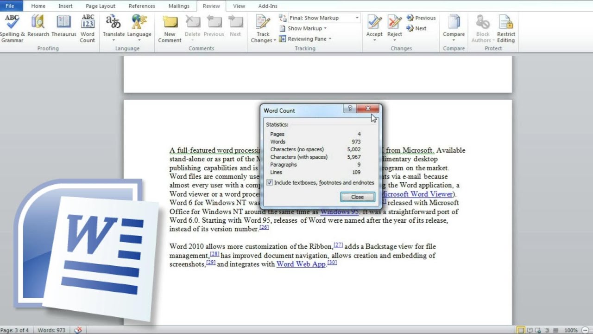Image resolution: width=593 pixels, height=334 pixels.
Task: Open the File tab
Action: click(x=10, y=6)
